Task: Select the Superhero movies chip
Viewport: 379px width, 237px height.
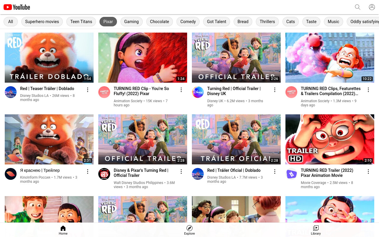Action: 42,22
